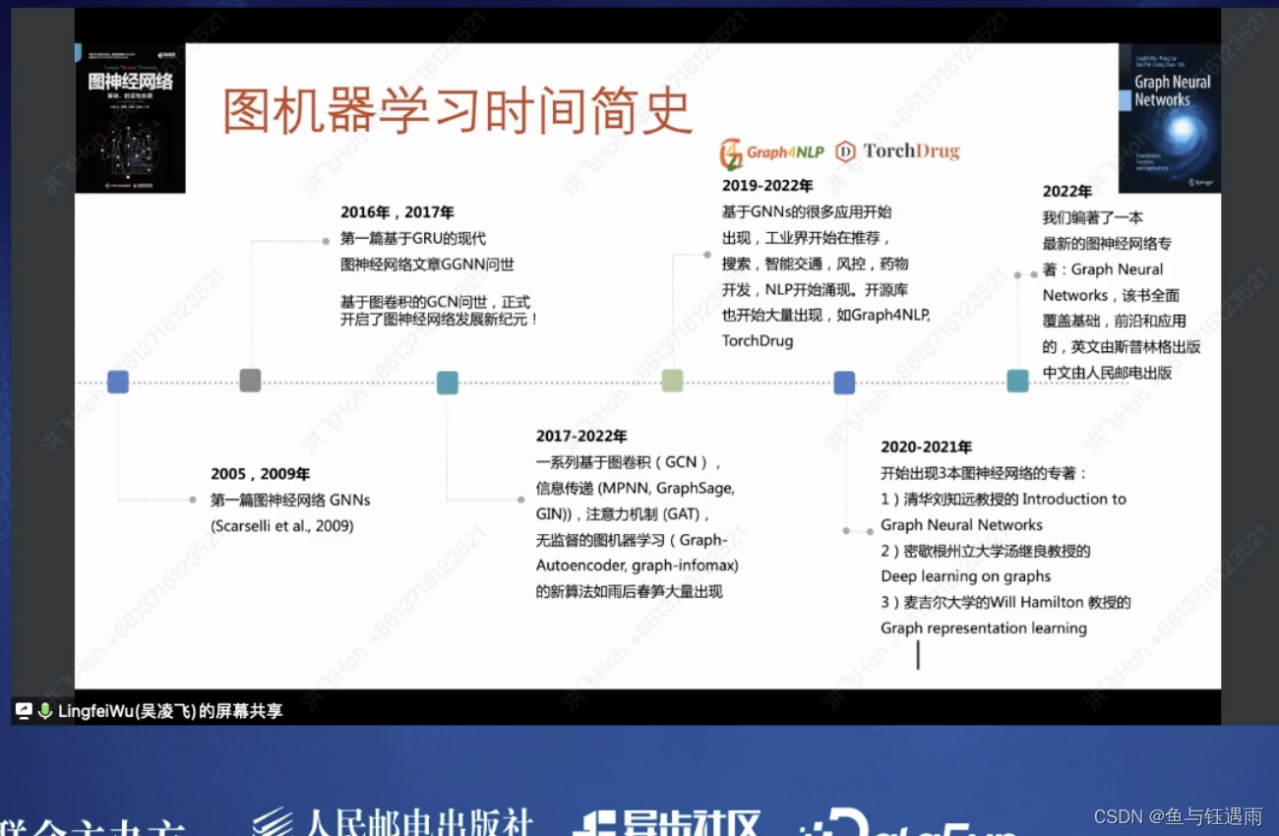This screenshot has height=836, width=1279.
Task: Click the blue timeline marker for 2020-2021年
Action: click(x=844, y=383)
